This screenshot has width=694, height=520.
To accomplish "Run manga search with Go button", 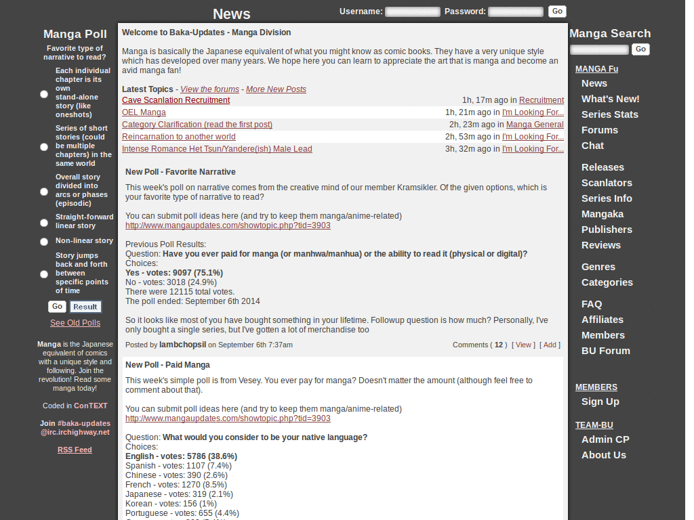I will coord(640,49).
